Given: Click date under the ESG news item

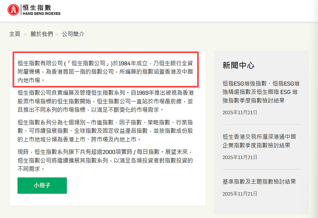Looking at the screenshot, I should [x=240, y=113].
